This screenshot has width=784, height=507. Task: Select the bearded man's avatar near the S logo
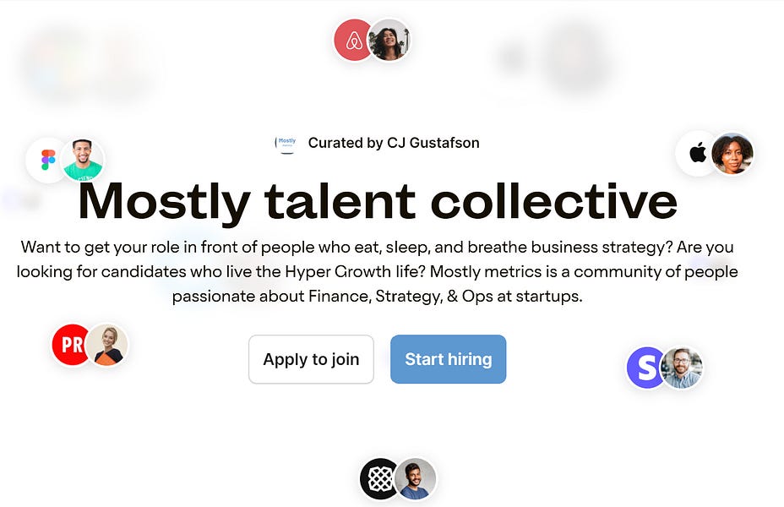[x=681, y=368]
